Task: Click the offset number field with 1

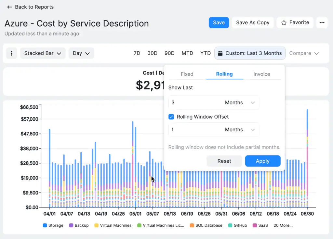Action: [x=195, y=130]
